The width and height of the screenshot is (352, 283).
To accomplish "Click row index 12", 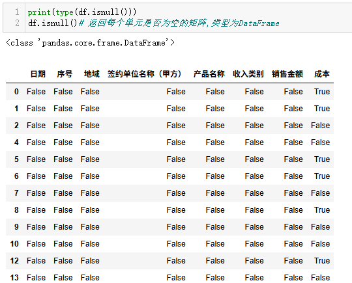I will [x=14, y=261].
